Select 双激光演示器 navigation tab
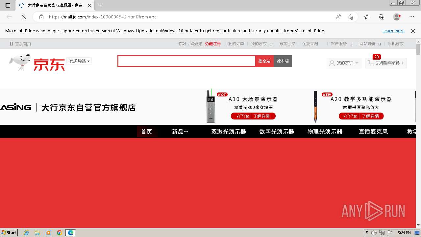This screenshot has height=237, width=421. point(229,131)
